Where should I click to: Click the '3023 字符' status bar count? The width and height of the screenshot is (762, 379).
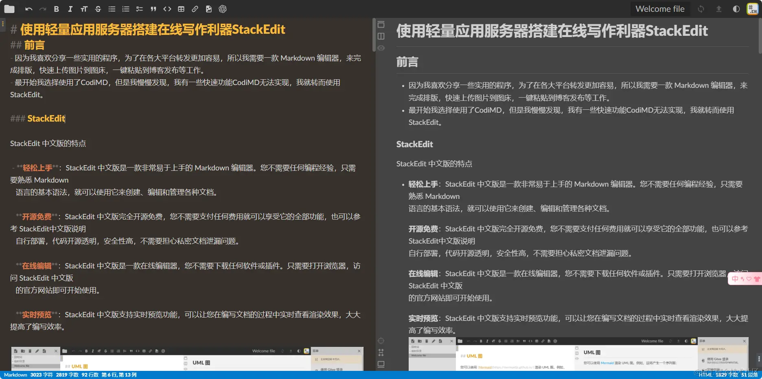(42, 375)
